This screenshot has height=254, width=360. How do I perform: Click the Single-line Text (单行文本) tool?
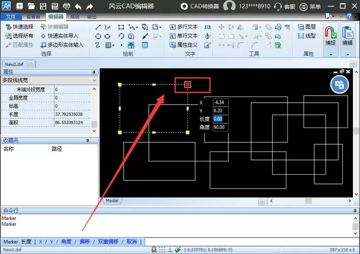(x=183, y=36)
